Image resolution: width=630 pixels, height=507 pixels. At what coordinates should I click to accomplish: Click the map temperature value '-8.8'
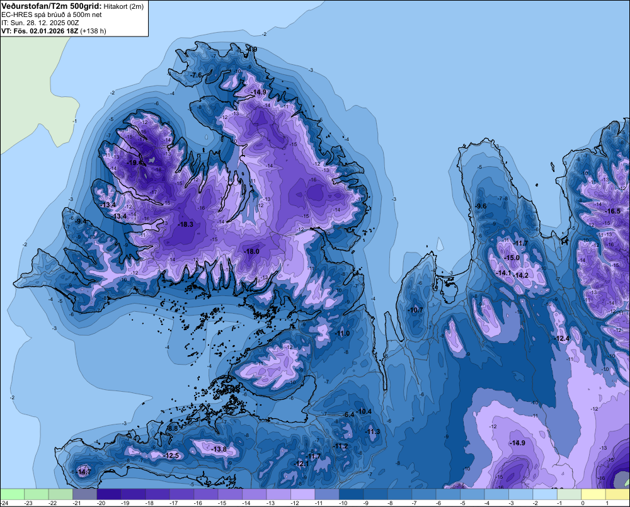click(x=173, y=429)
